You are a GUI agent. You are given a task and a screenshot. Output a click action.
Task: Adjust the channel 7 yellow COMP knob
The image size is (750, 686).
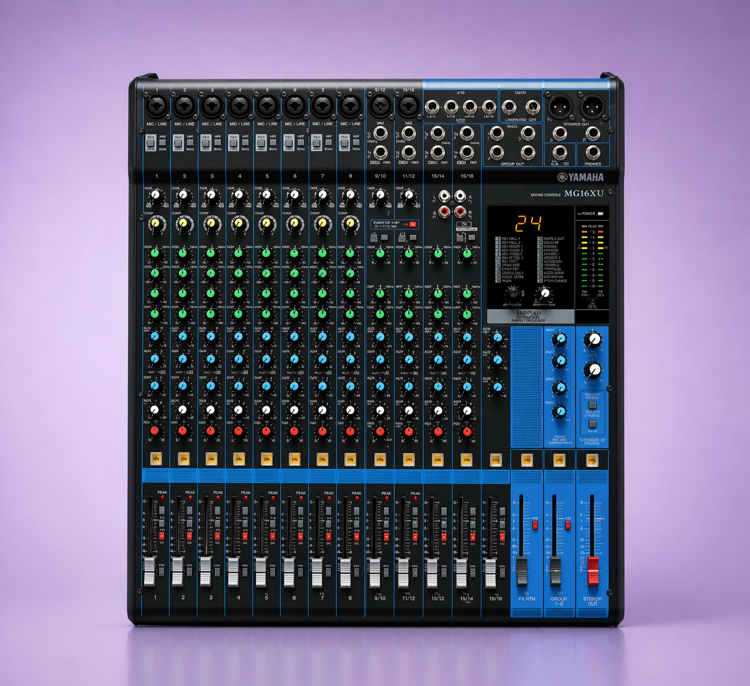pyautogui.click(x=322, y=224)
